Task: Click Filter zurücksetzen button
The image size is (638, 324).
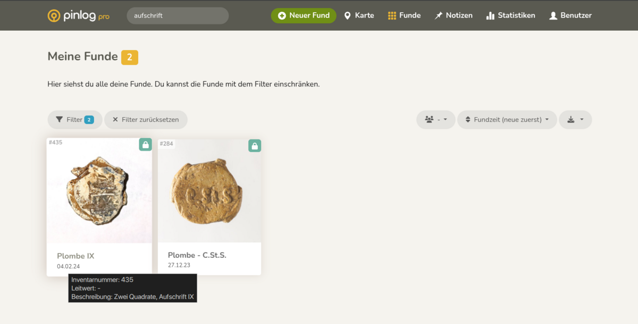Action: coord(146,120)
